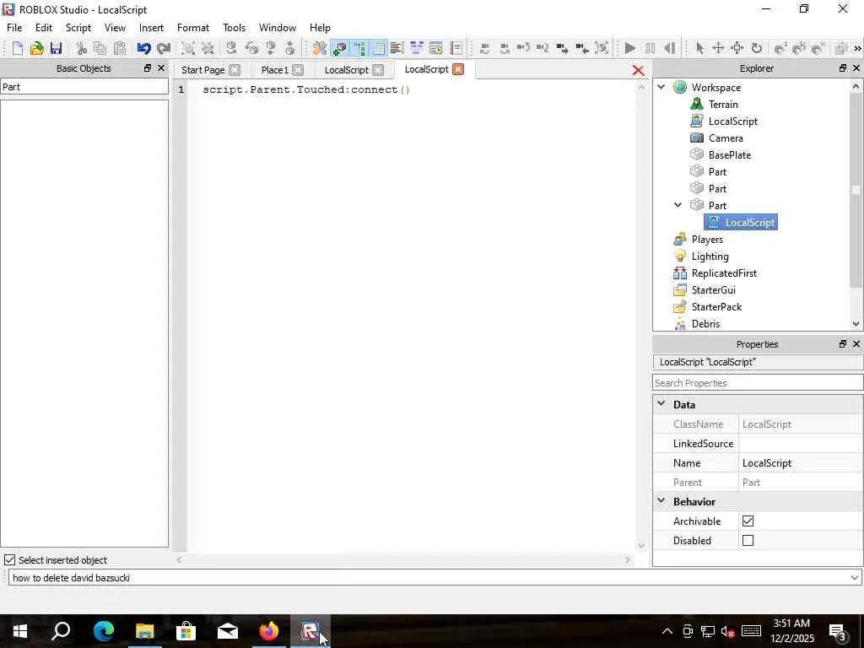Open the Toolbox icon in toolbar

[x=320, y=48]
